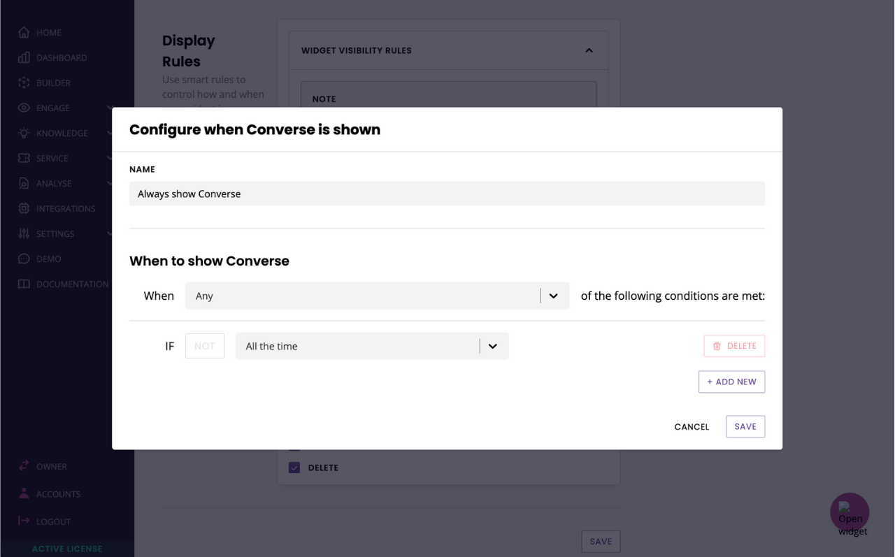Image resolution: width=895 pixels, height=557 pixels.
Task: Click the Integrations icon in sidebar
Action: point(24,208)
